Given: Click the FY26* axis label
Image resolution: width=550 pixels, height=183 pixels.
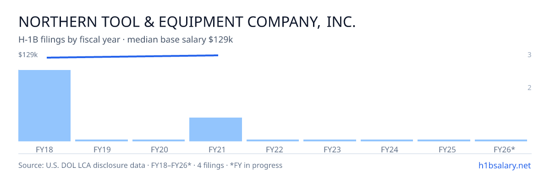Looking at the screenshot, I should [x=504, y=149].
